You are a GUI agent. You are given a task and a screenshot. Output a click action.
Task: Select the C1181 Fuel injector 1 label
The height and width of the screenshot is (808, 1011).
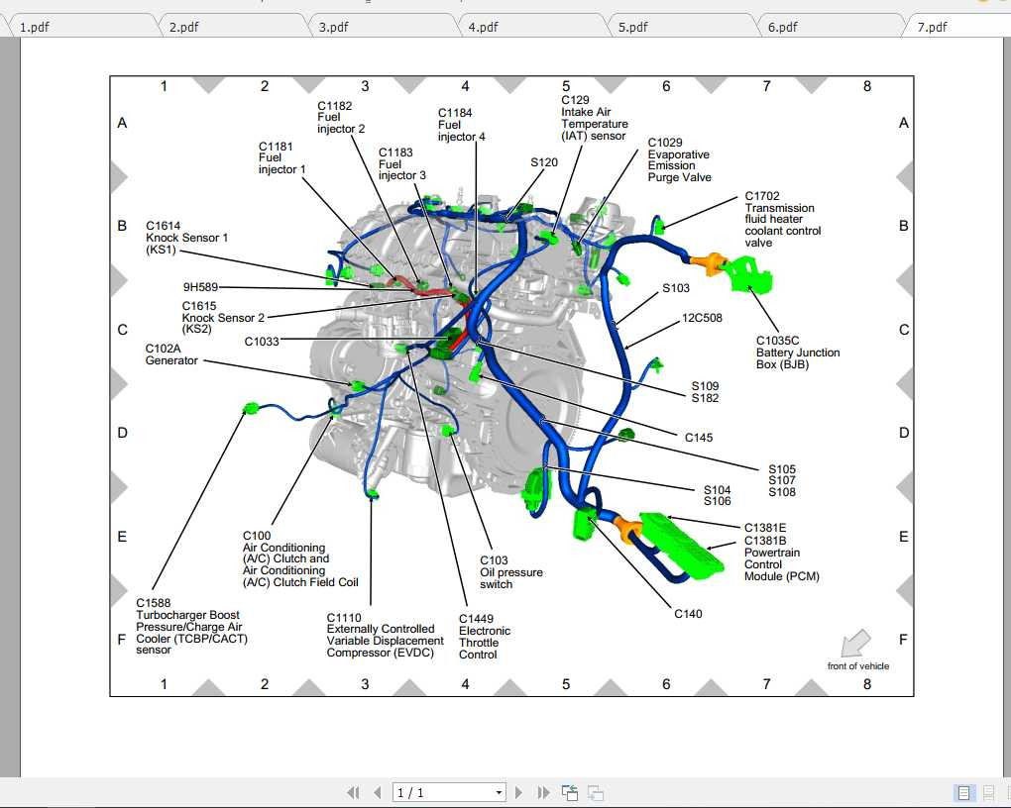tap(281, 157)
